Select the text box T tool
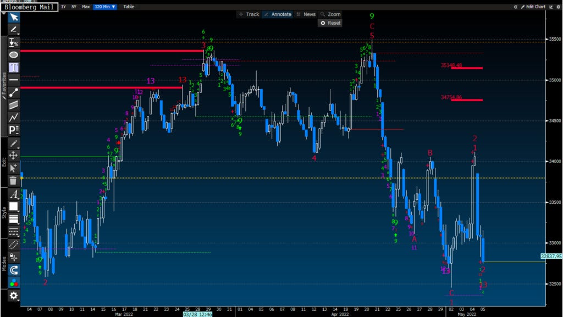Viewport: 563px width, 317px height. [14, 68]
